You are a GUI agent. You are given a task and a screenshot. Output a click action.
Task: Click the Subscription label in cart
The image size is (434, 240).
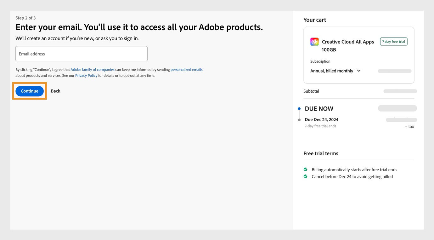click(320, 61)
